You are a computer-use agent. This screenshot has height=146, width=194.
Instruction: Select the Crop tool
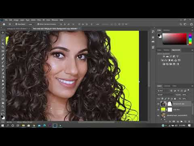point(3,47)
